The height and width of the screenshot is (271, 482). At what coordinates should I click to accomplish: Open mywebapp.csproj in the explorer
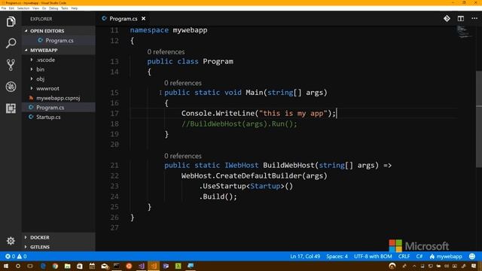(x=58, y=98)
